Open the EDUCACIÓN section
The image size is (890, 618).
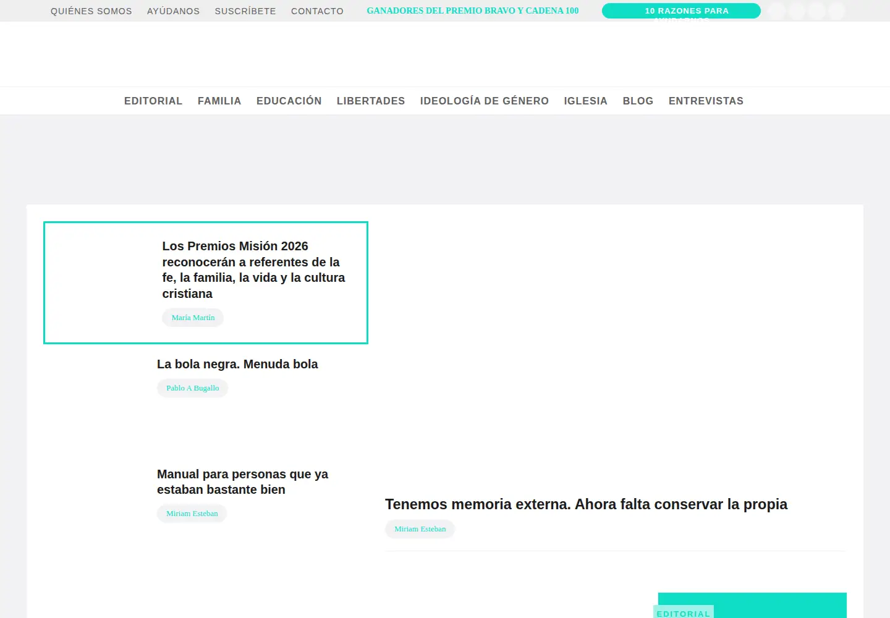point(289,101)
